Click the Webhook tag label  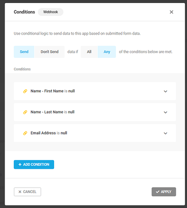tap(51, 12)
